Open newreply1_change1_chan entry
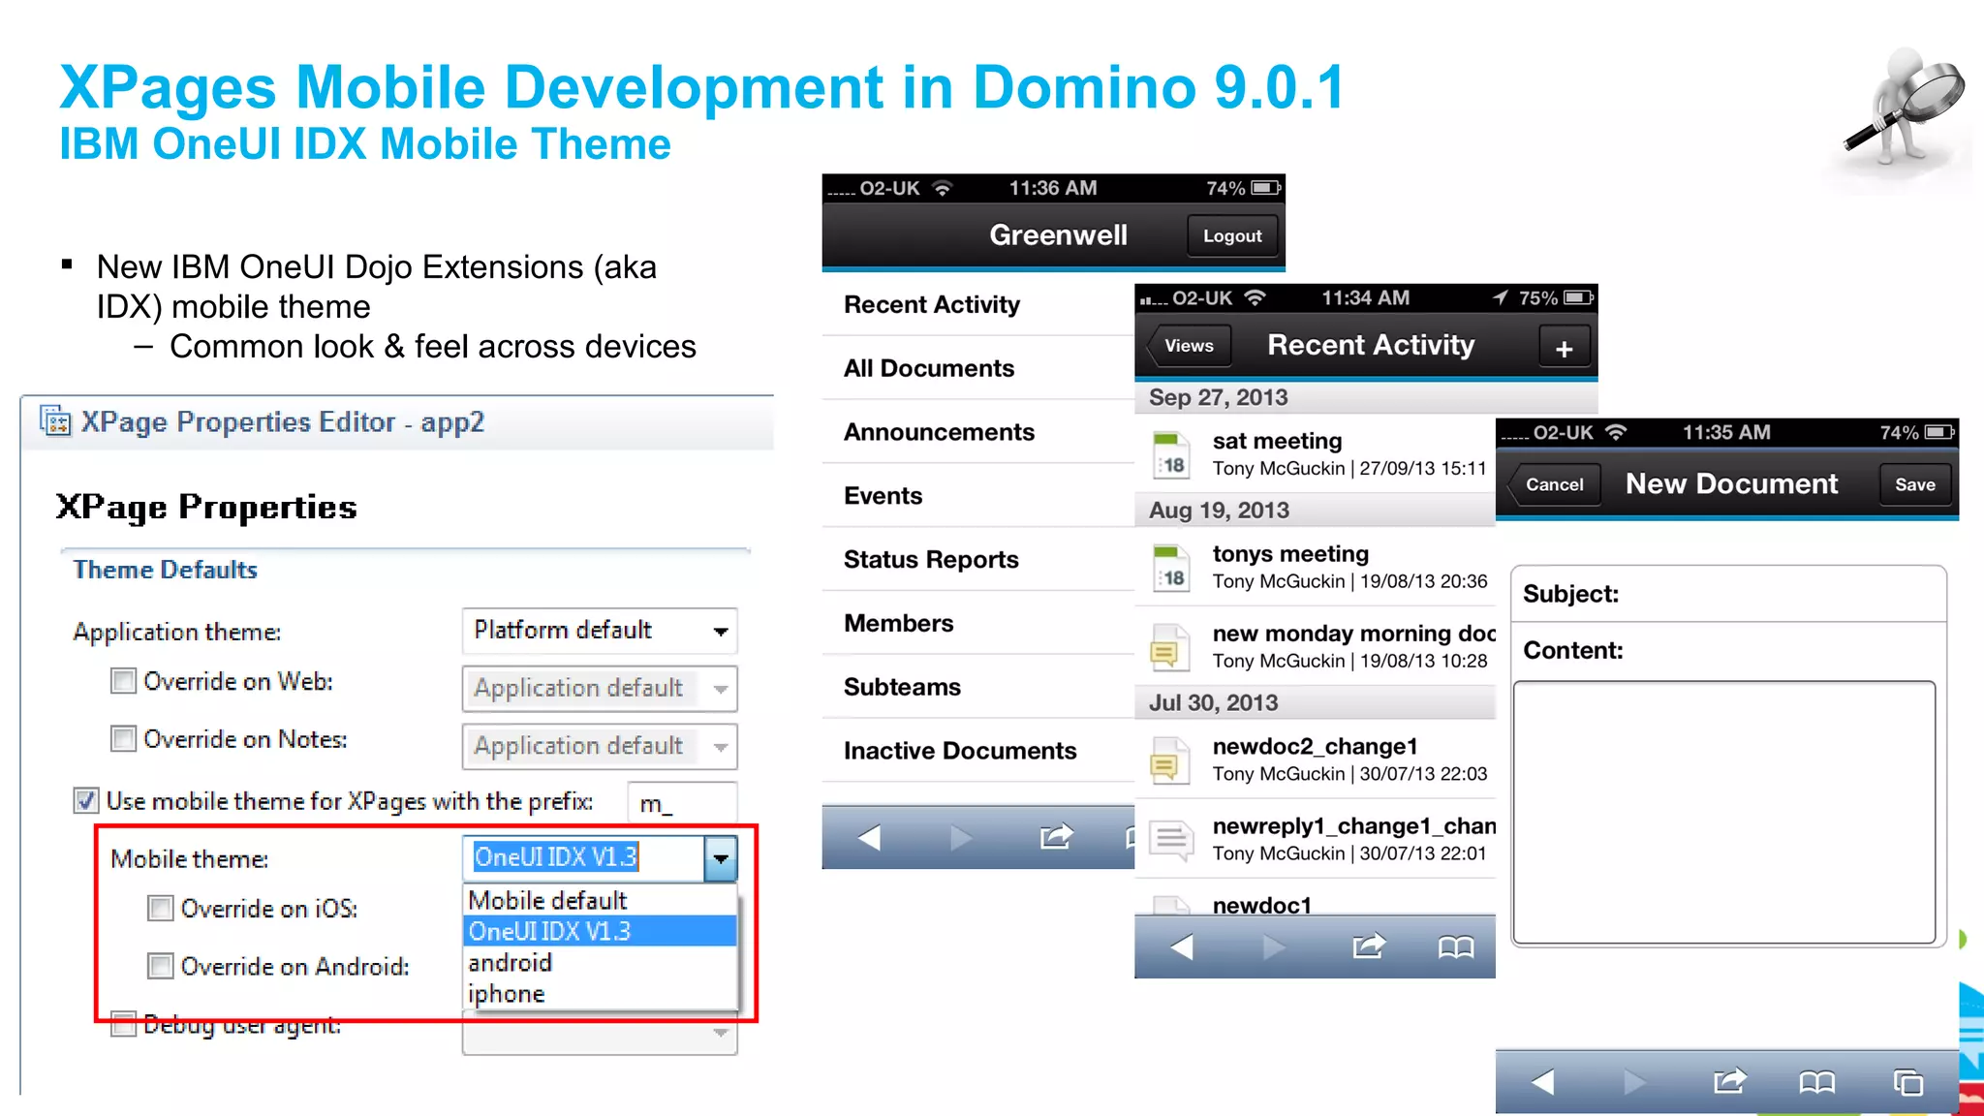Screen dimensions: 1984x1116 click(x=1316, y=840)
